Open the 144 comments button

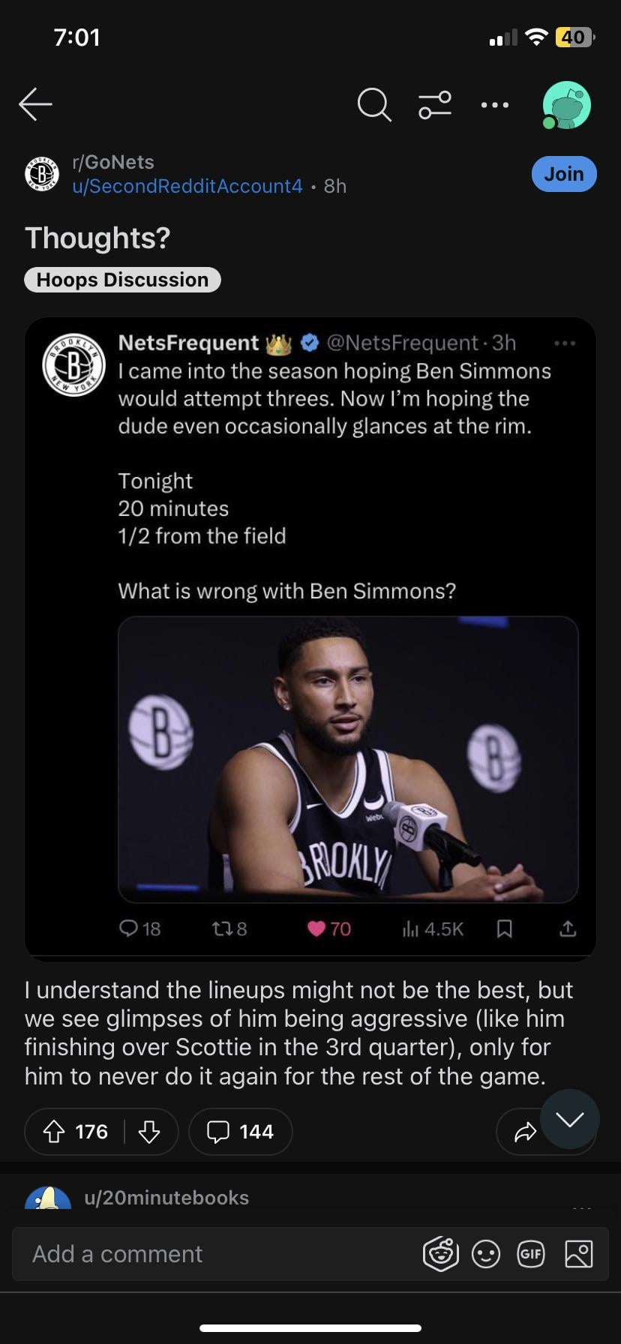click(x=240, y=1131)
